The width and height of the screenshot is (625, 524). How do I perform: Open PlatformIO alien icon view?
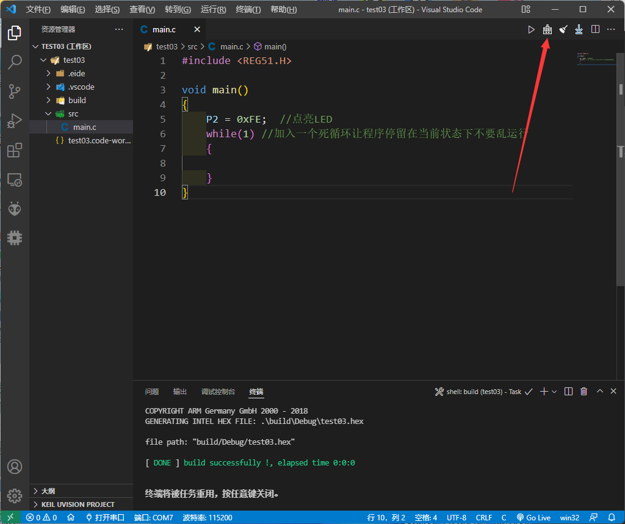click(x=15, y=209)
